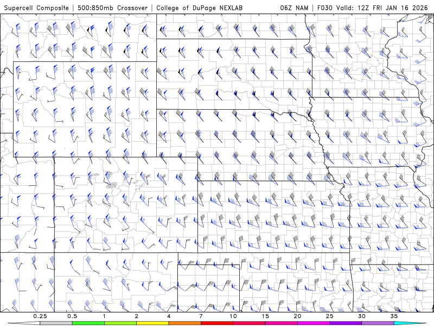
Task: Click the Supercell Composite title text
Action: [x=36, y=8]
